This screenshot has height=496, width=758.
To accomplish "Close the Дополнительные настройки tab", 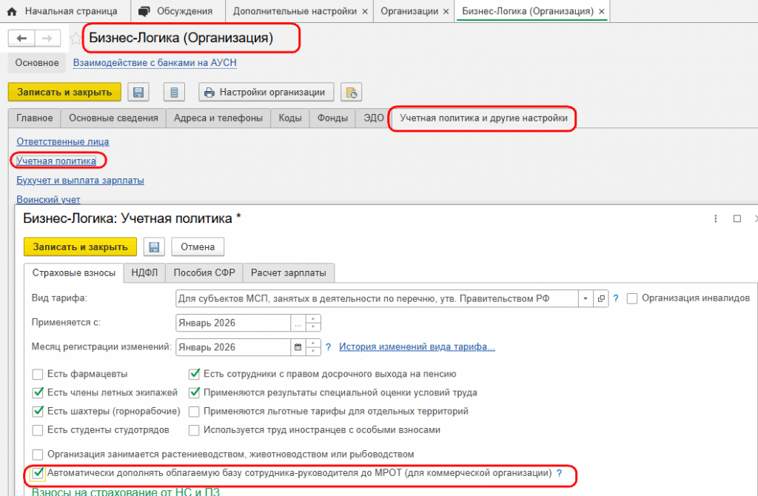I will pyautogui.click(x=365, y=11).
